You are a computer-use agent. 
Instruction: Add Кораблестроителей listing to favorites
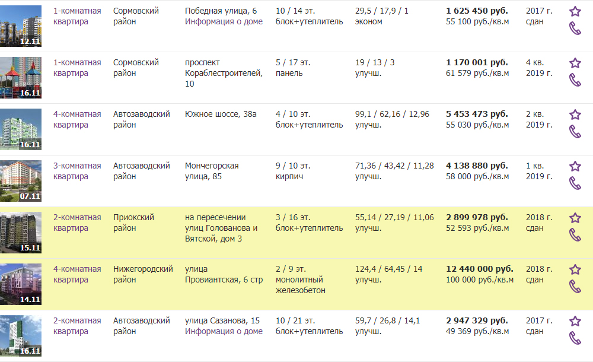575,63
